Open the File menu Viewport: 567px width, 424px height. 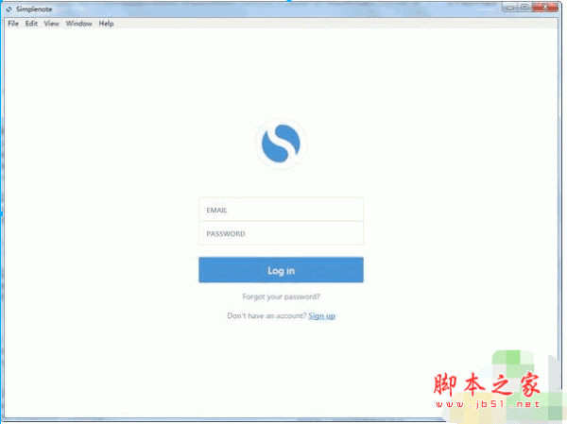coord(13,24)
